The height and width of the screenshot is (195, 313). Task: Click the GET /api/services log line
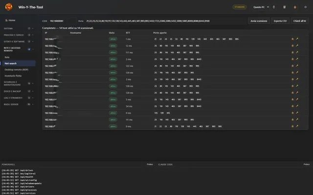click(19, 193)
